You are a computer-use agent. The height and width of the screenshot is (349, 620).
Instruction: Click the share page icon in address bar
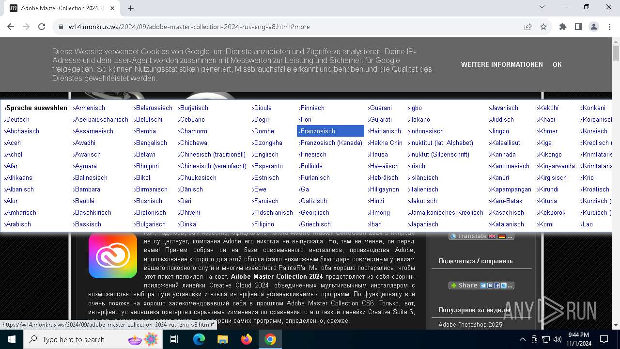(528, 27)
